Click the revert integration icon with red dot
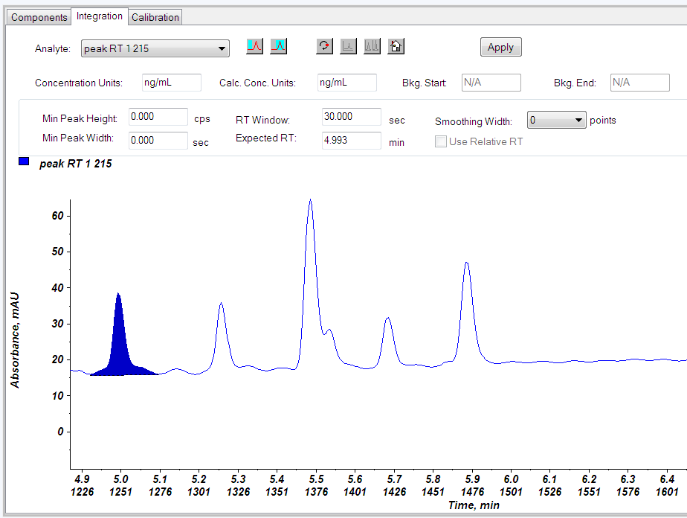The width and height of the screenshot is (687, 518). pyautogui.click(x=324, y=46)
